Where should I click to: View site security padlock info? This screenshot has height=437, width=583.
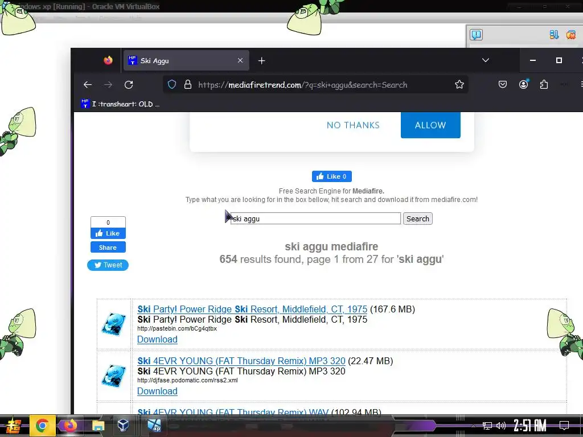coord(188,85)
